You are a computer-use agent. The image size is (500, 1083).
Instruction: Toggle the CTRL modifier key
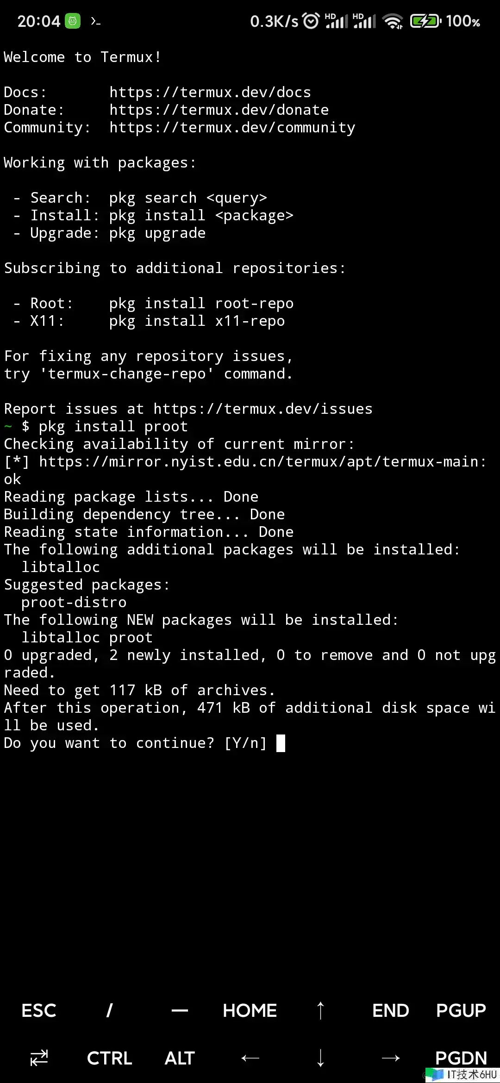click(109, 1058)
